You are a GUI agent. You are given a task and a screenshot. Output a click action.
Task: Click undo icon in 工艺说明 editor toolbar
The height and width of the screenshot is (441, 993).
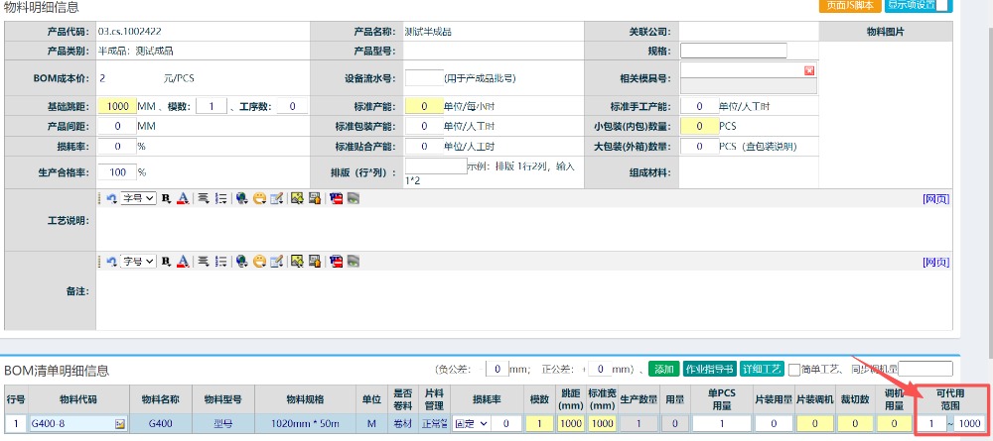point(112,198)
